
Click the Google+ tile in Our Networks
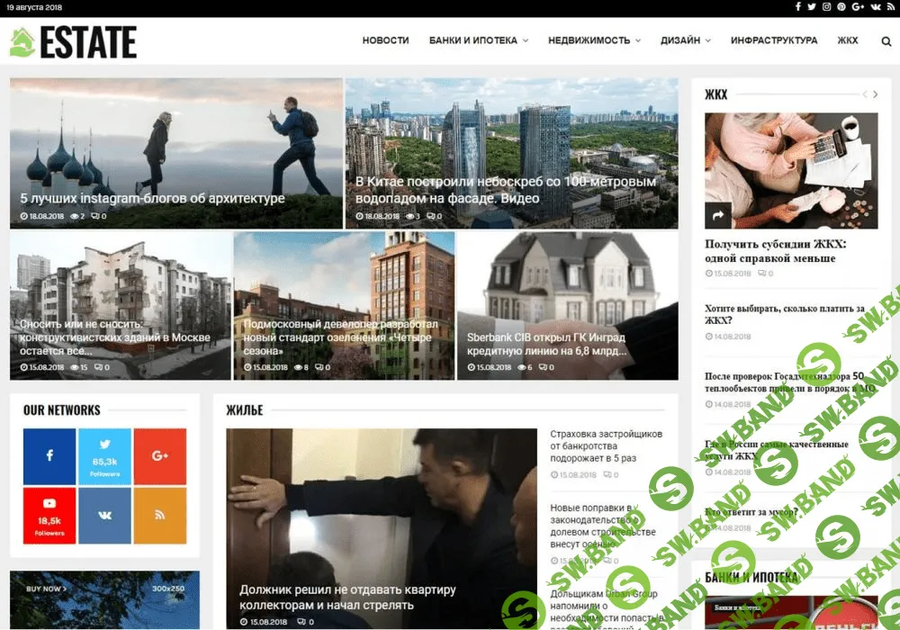(160, 456)
